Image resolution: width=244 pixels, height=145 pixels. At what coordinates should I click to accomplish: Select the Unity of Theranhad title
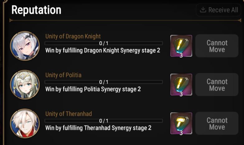[x=68, y=114]
